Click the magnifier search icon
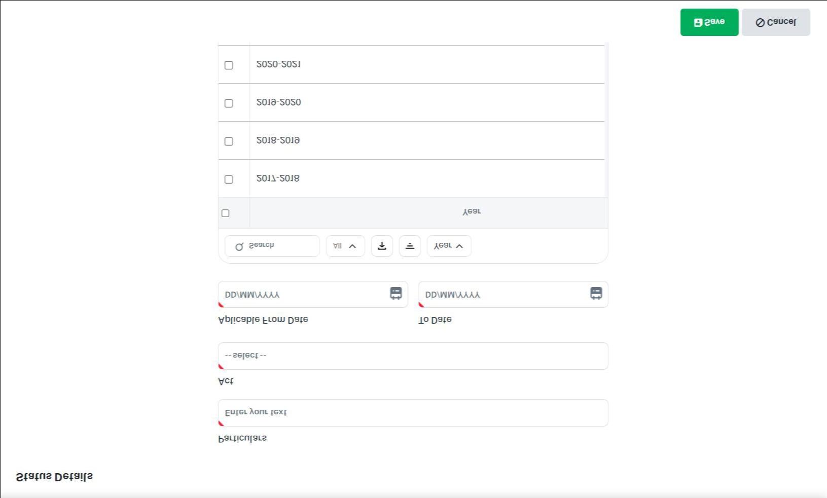This screenshot has width=827, height=498. [x=239, y=246]
